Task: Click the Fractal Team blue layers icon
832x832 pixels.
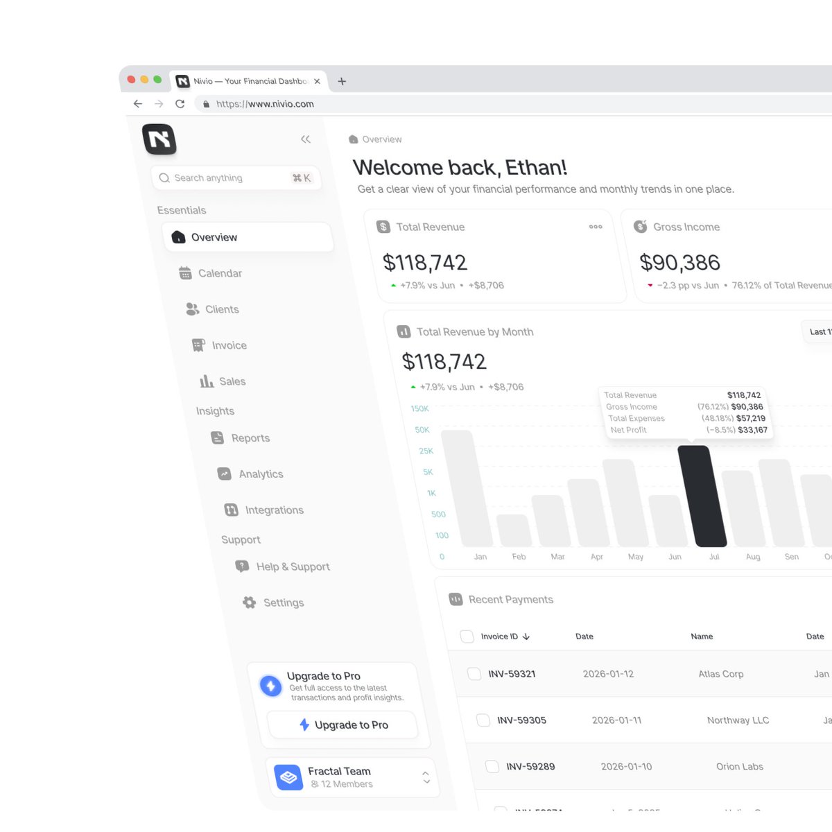Action: coord(288,778)
